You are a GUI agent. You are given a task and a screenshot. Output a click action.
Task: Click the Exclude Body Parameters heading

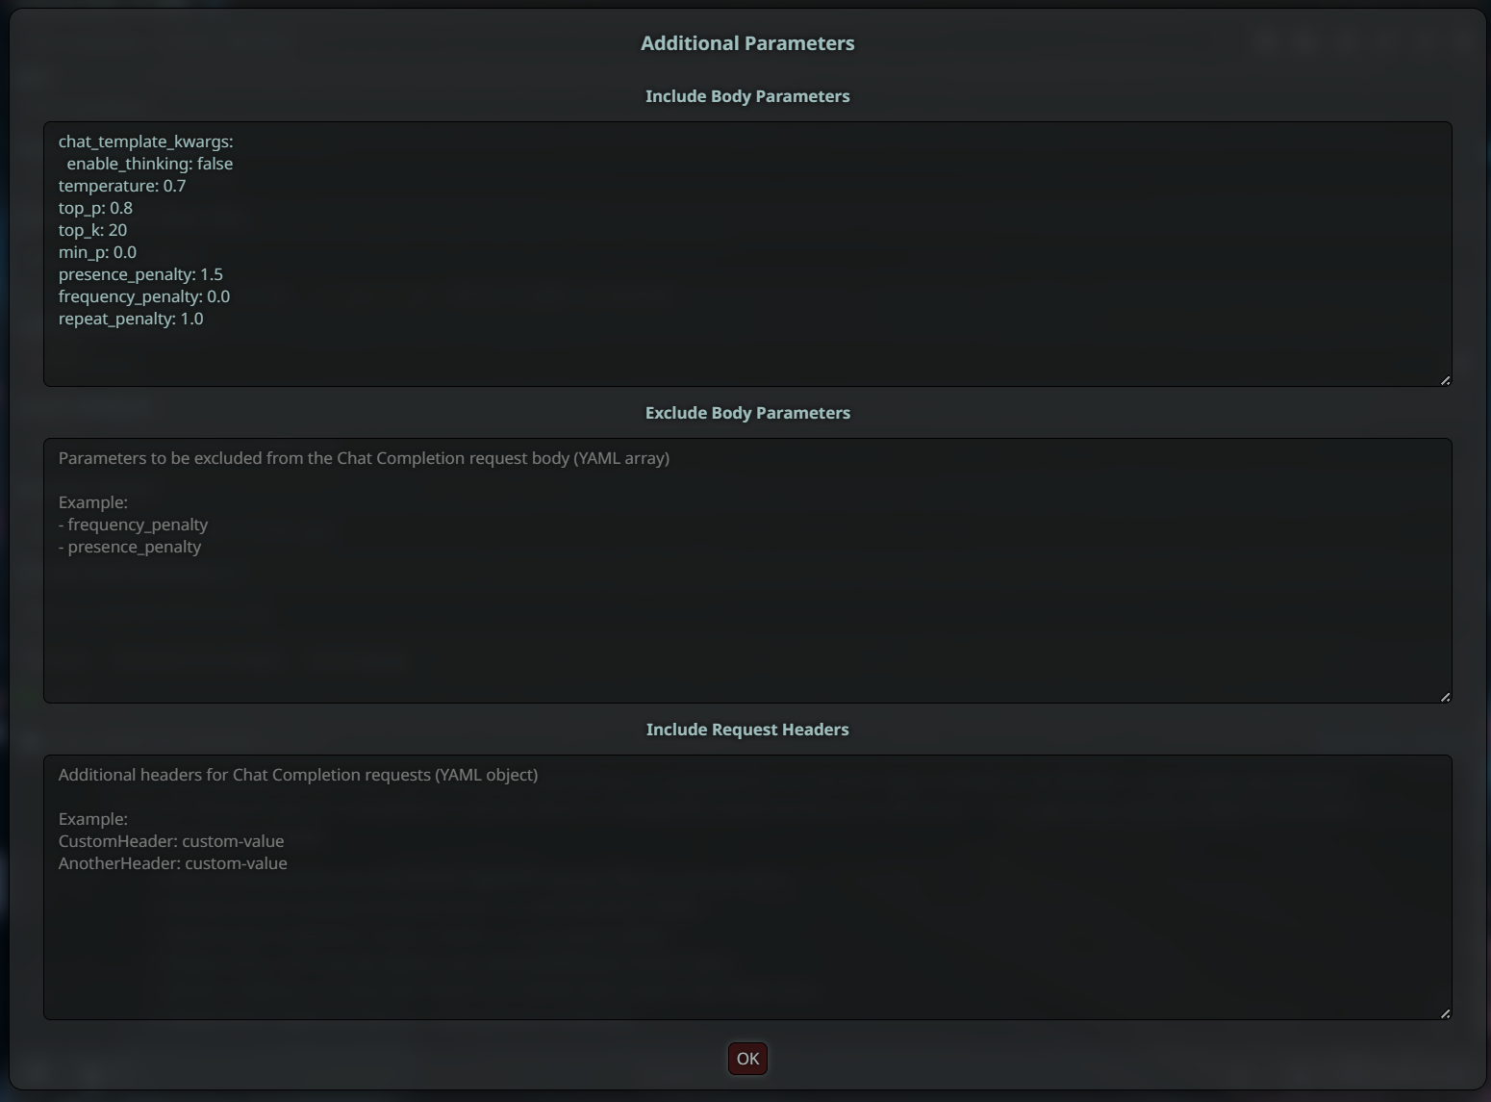(x=747, y=413)
